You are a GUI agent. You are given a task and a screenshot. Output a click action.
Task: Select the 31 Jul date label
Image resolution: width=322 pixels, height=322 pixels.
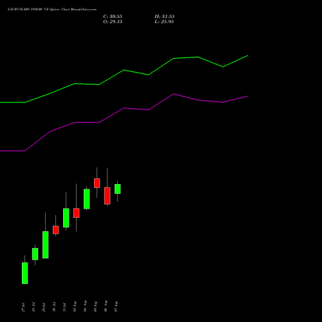[x=64, y=307]
